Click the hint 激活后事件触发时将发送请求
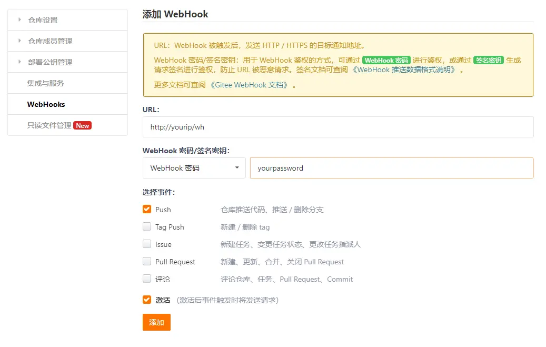The width and height of the screenshot is (546, 347). coord(227,300)
